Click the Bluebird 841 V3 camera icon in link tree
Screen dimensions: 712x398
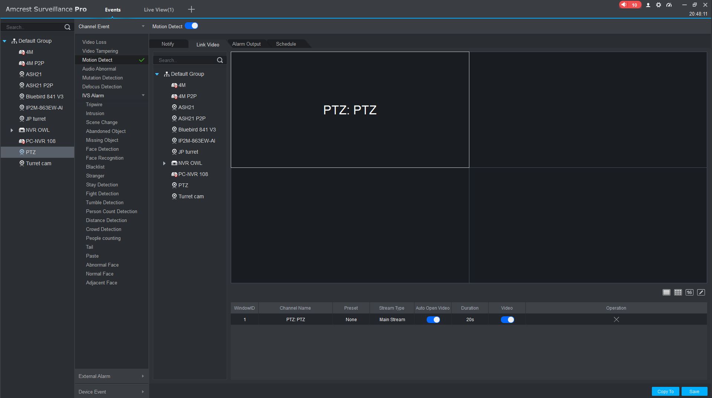point(174,130)
